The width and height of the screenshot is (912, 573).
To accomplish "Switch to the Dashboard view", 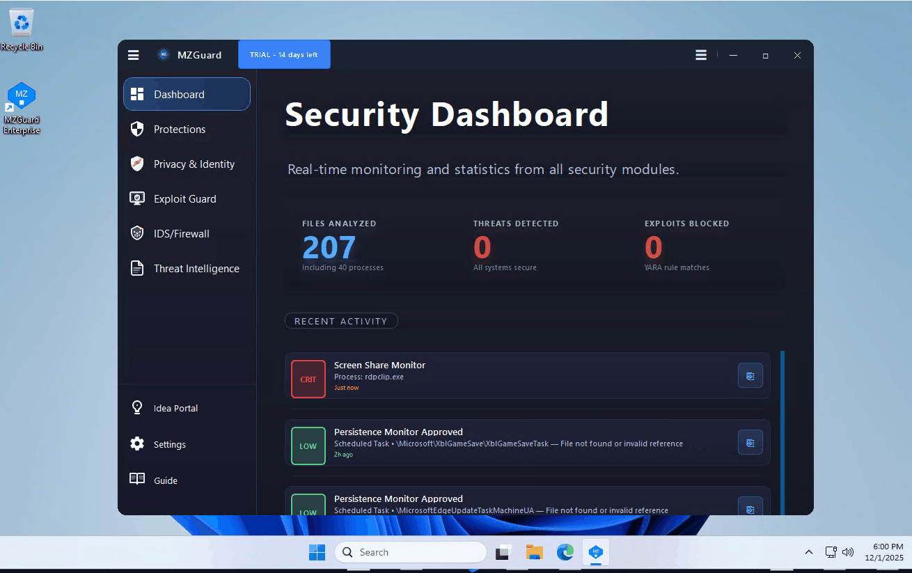I will pos(179,94).
